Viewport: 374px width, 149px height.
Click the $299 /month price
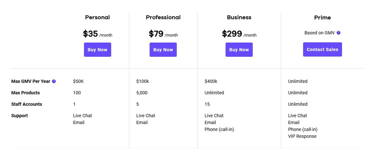pos(239,34)
